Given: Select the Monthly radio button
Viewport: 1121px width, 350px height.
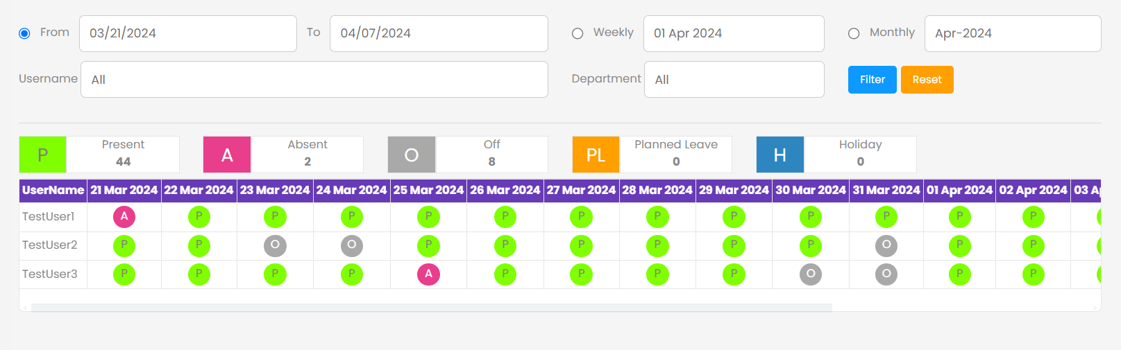Looking at the screenshot, I should point(854,33).
